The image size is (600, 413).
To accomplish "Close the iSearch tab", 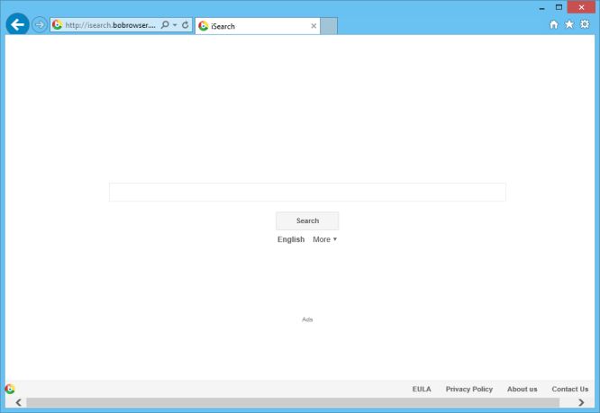I will (314, 26).
